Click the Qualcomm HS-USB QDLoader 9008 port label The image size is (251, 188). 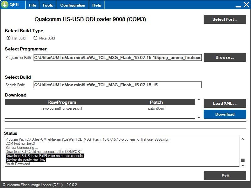(90, 19)
